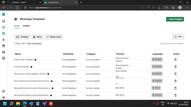Open the Interakt home logo icon

(x=4, y=14)
